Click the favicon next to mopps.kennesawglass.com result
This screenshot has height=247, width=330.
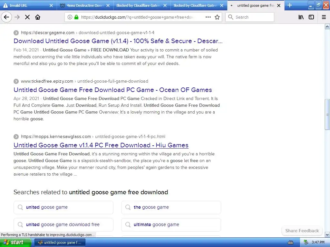(16, 137)
